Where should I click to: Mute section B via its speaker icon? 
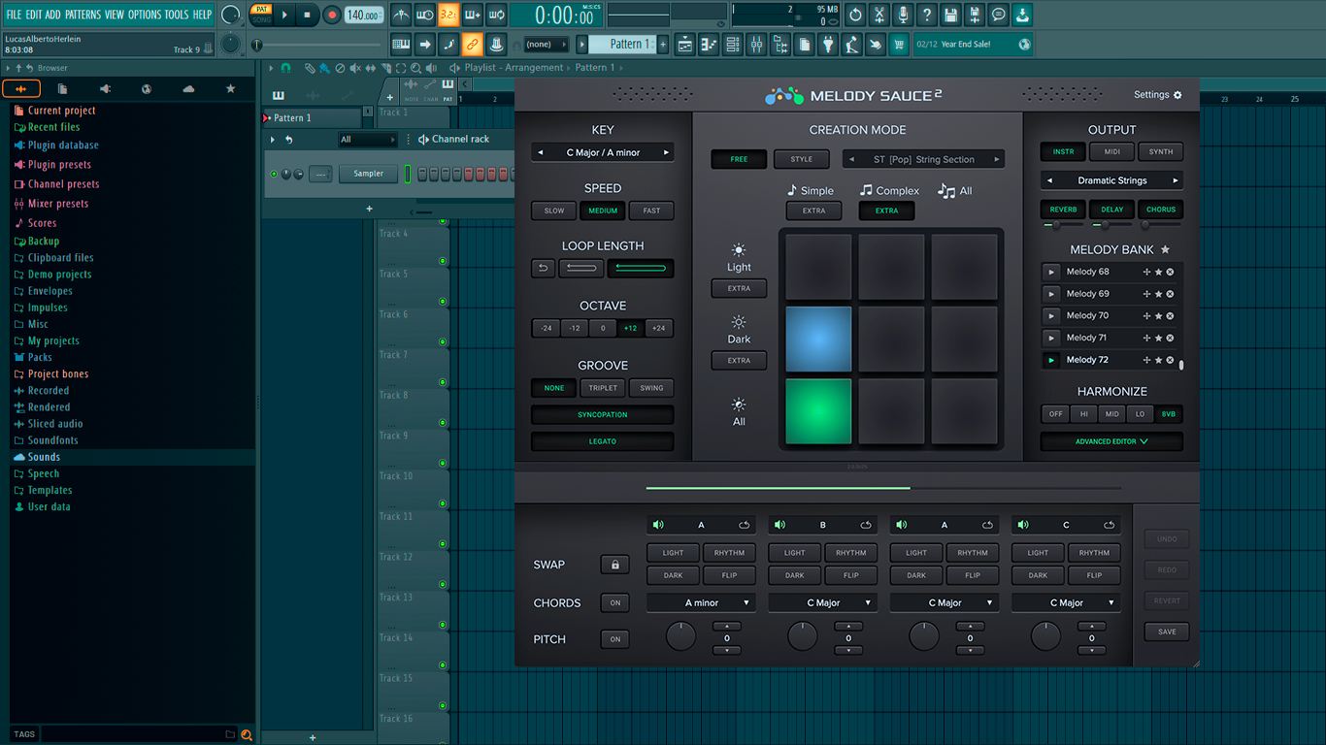[780, 525]
